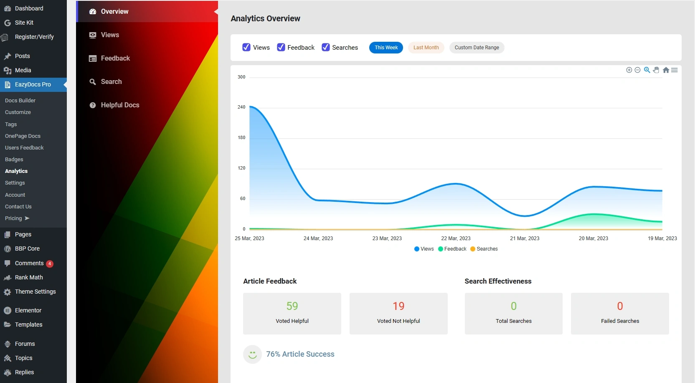Uncheck the Searches checkbox
This screenshot has width=695, height=383.
point(325,48)
